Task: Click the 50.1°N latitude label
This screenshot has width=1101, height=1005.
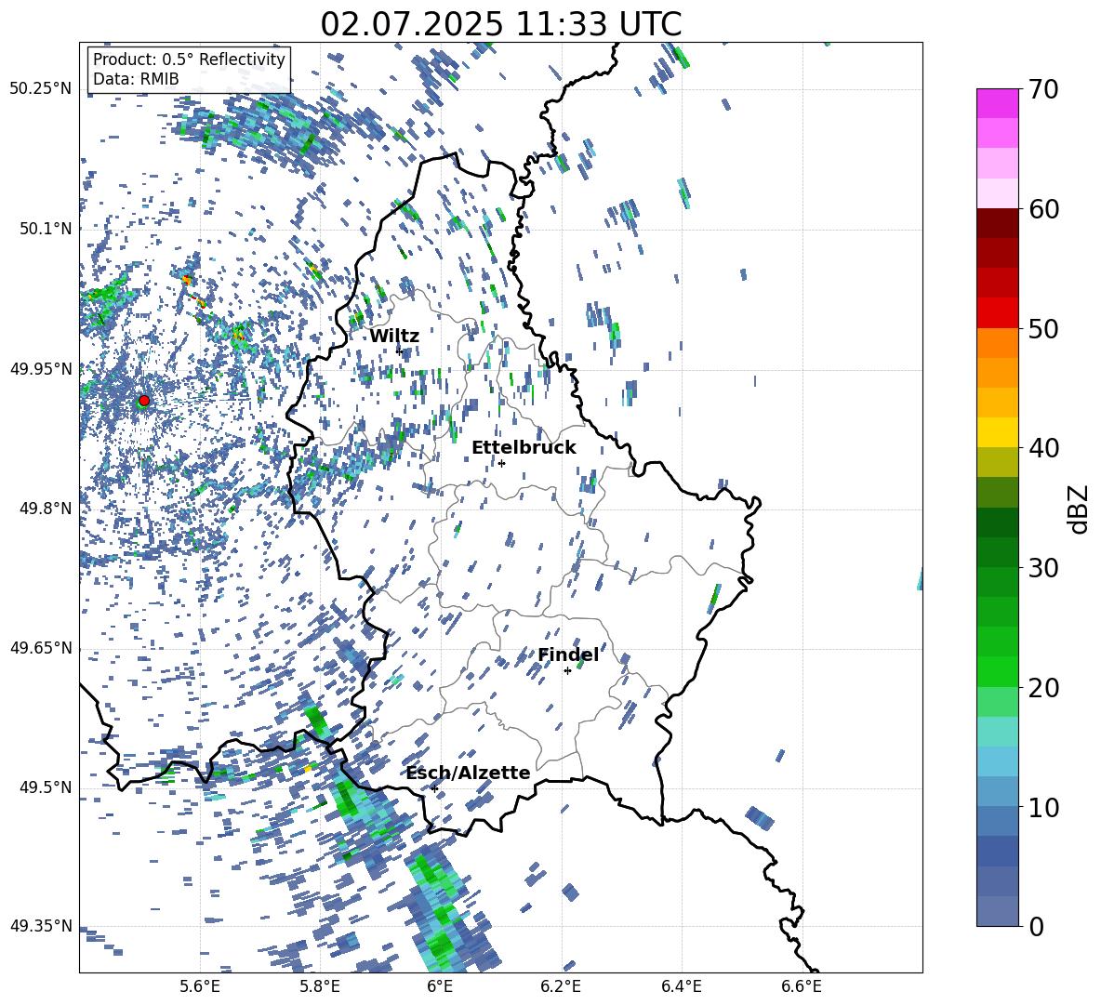Action: [x=45, y=229]
